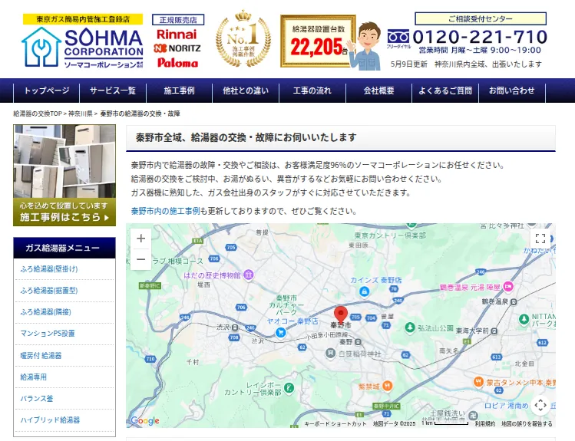The width and height of the screenshot is (575, 441).
Task: Toggle fullscreen map view
Action: coord(540,239)
